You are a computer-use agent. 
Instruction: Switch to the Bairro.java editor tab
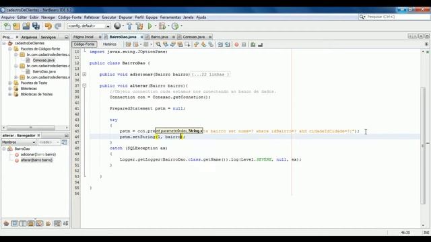pos(160,37)
